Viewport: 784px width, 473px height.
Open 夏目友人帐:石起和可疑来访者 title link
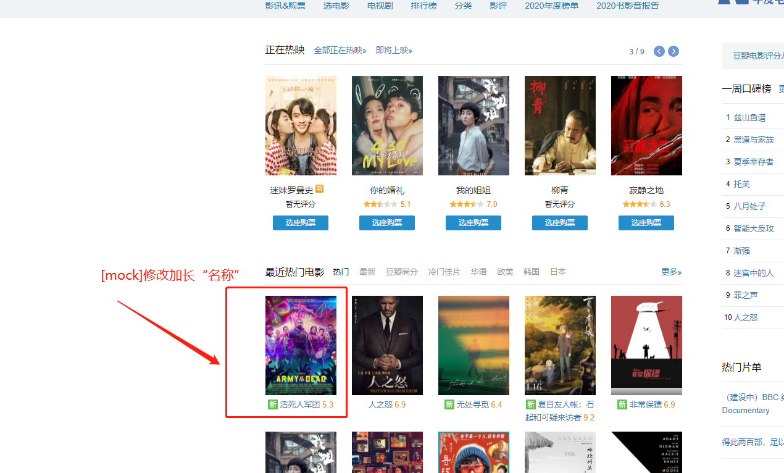(560, 411)
